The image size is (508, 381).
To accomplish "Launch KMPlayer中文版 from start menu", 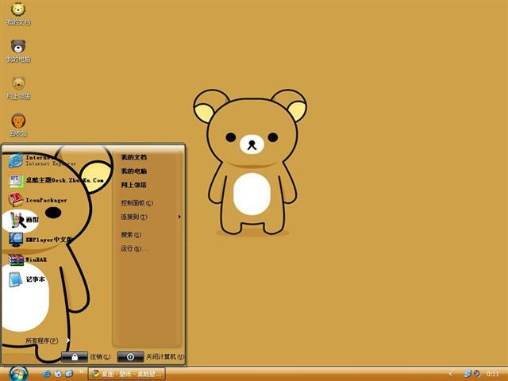I will (40, 240).
